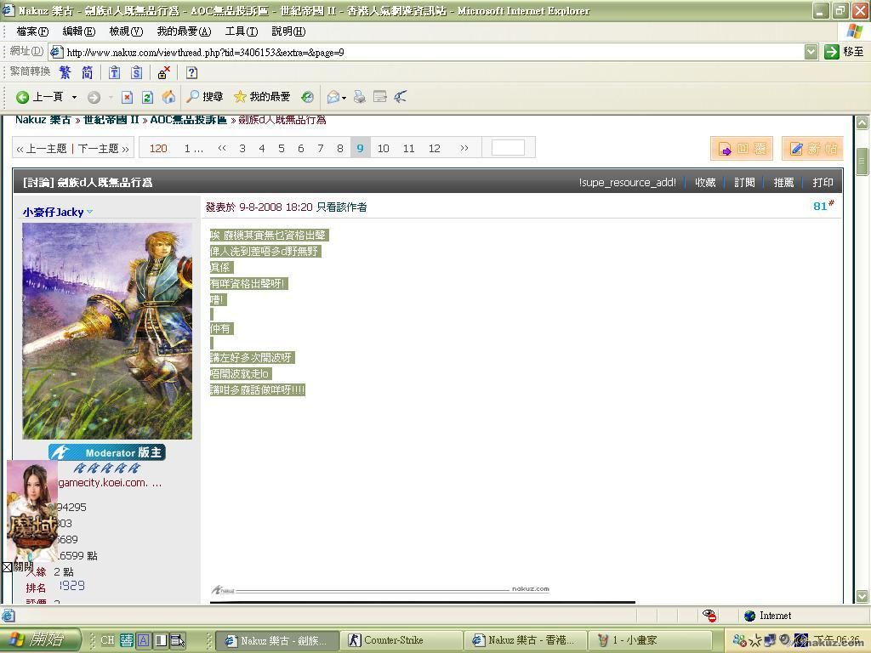Go to next topic (下一主題)
The height and width of the screenshot is (653, 871).
point(103,148)
